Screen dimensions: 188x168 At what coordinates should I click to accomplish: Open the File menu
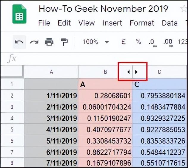point(44,23)
